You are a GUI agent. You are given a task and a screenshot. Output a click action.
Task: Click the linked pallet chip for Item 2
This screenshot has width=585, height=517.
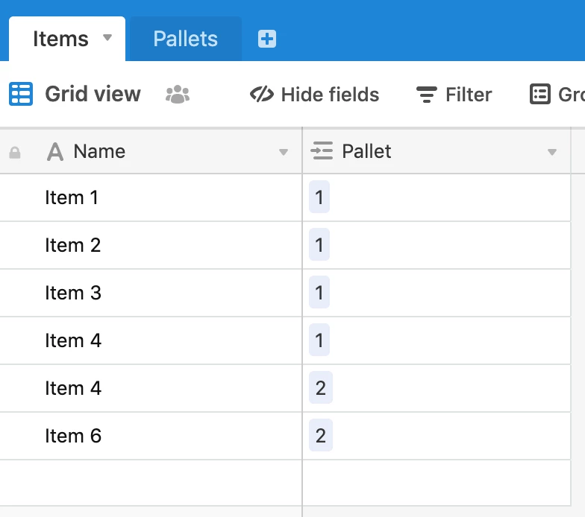click(319, 245)
